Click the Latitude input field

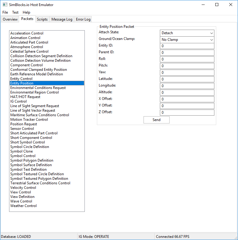(187, 79)
